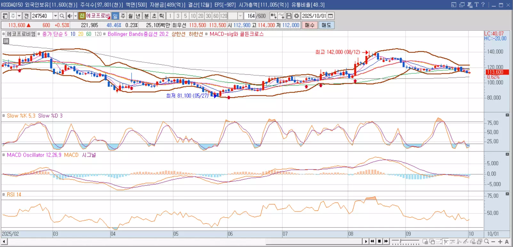Open help question mark icon
Screen dimensions: 513x247
(x=483, y=5)
